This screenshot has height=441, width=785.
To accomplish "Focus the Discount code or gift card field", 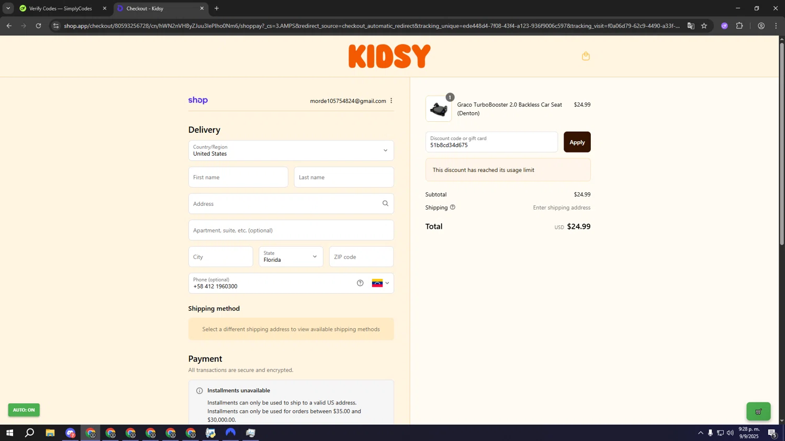I will (491, 142).
